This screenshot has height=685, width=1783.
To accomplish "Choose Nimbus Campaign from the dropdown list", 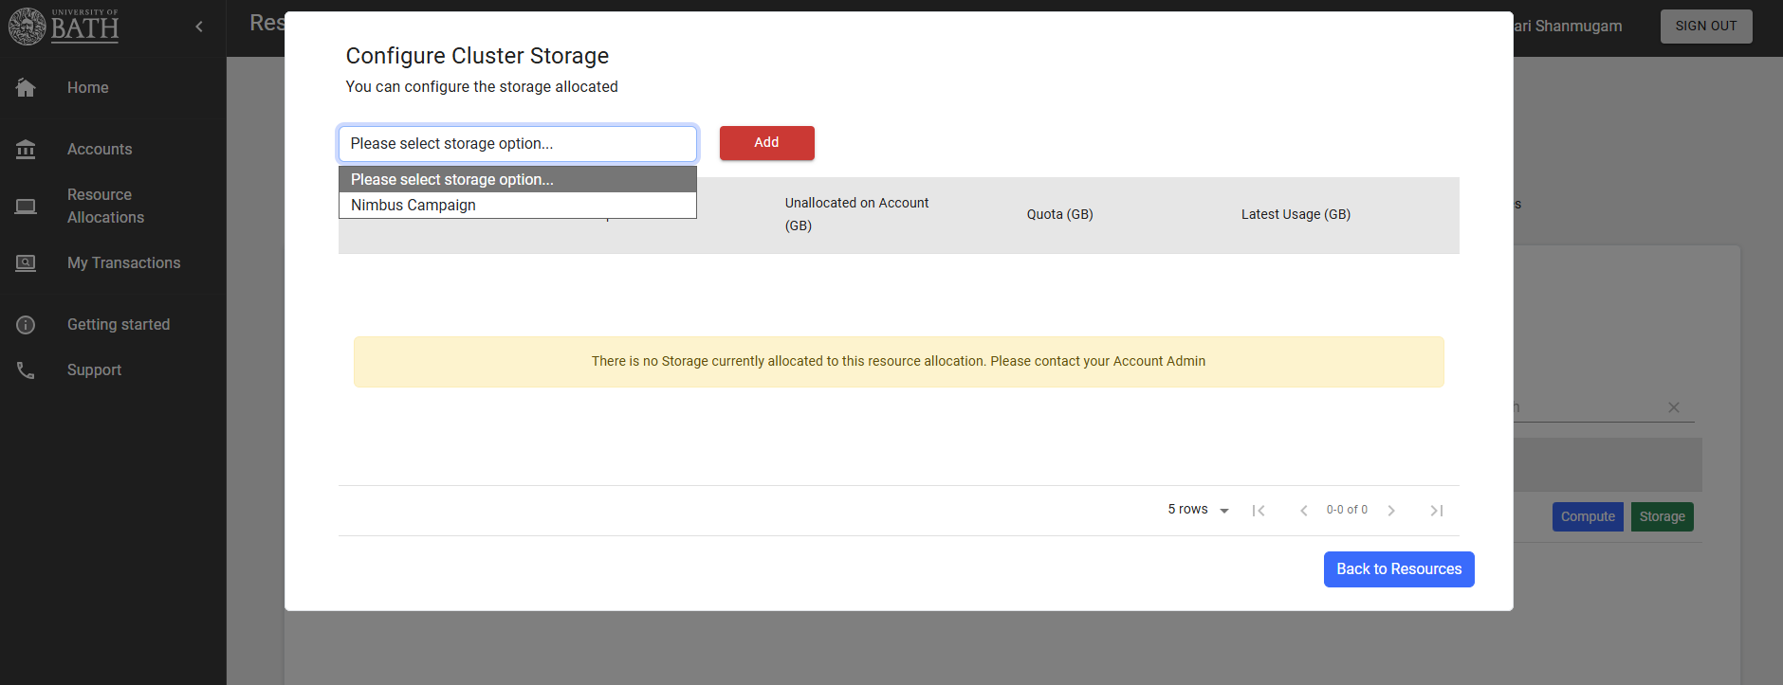I will click(414, 206).
